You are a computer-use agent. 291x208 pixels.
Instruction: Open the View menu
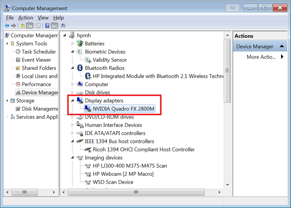tap(43, 18)
